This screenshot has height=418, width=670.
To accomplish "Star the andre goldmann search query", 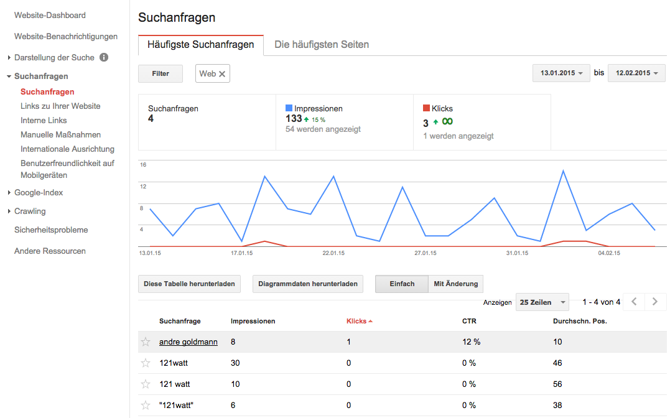I will pyautogui.click(x=145, y=341).
